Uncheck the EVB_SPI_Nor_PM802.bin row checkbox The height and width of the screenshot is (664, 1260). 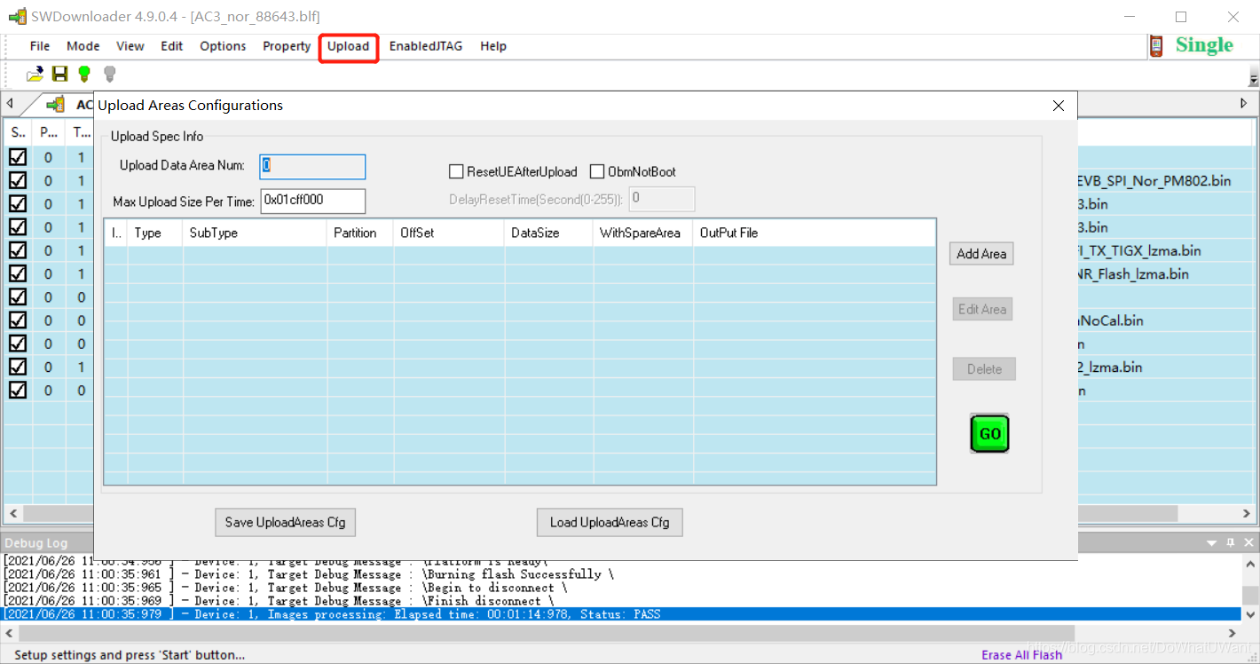point(17,180)
